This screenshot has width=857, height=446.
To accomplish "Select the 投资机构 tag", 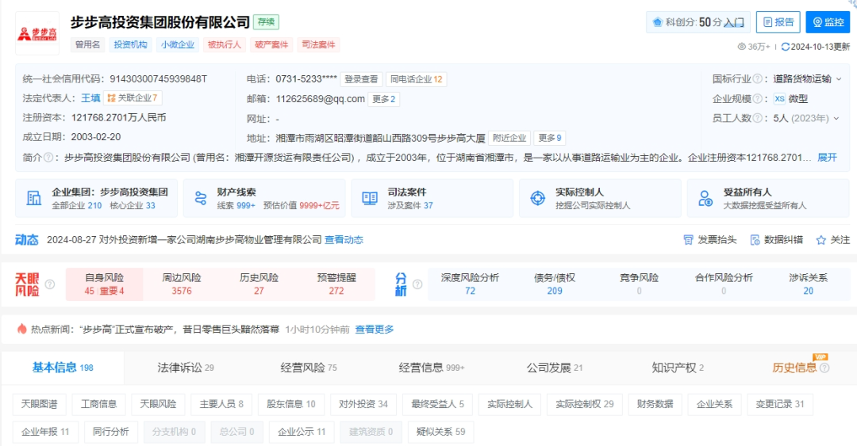I will [x=130, y=45].
